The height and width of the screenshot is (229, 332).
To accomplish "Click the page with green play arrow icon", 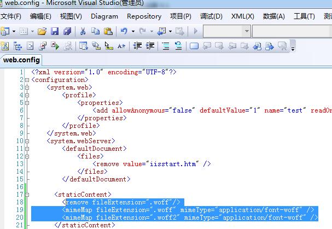I will (55, 46).
